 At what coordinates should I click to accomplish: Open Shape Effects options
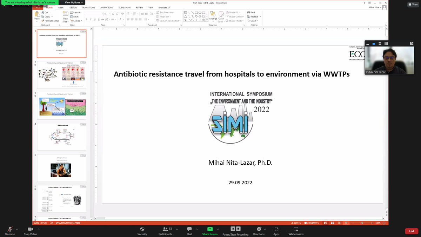(x=234, y=21)
